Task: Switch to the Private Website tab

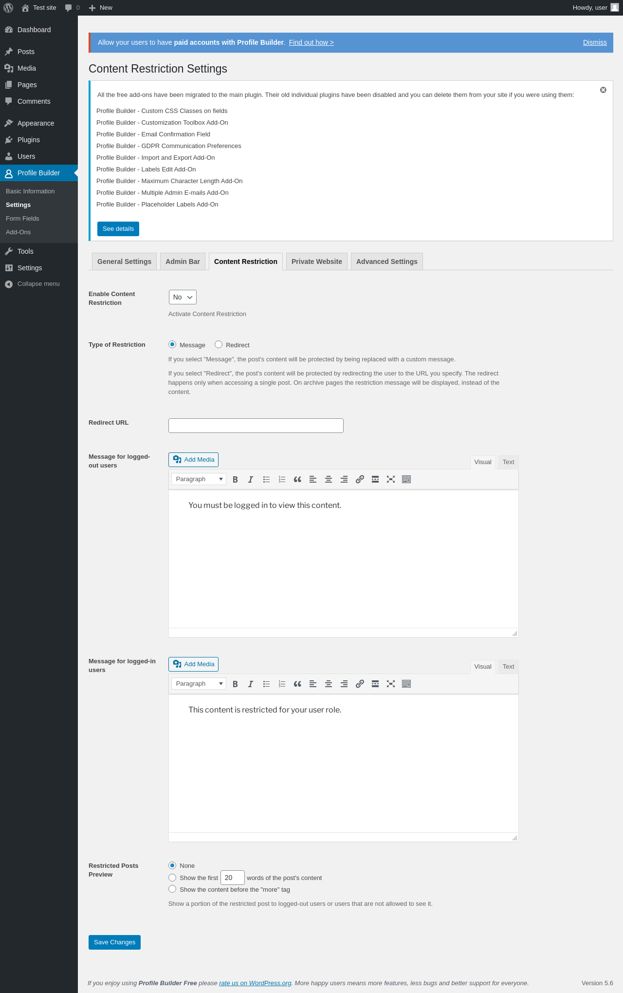Action: pos(317,262)
